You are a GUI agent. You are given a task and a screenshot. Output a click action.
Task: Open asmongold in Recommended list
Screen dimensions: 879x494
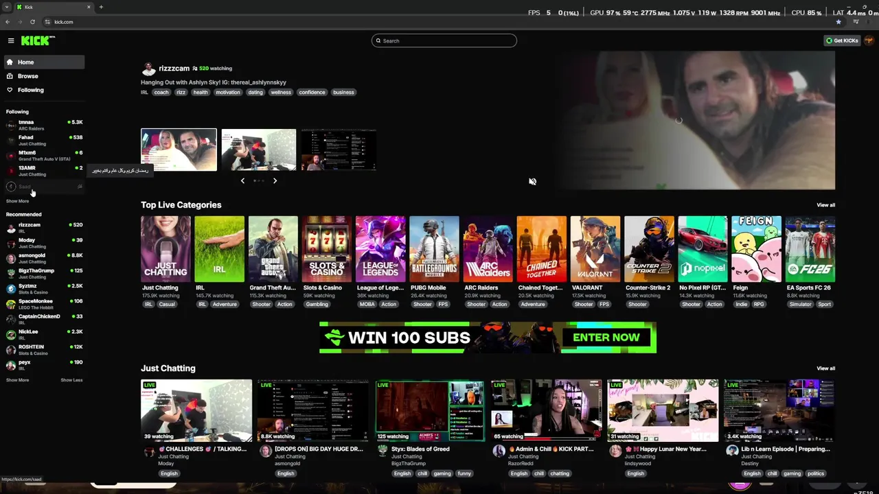[45, 258]
